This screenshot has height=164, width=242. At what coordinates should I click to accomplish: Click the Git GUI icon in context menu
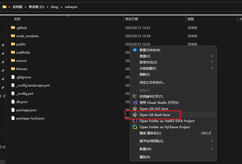point(135,109)
